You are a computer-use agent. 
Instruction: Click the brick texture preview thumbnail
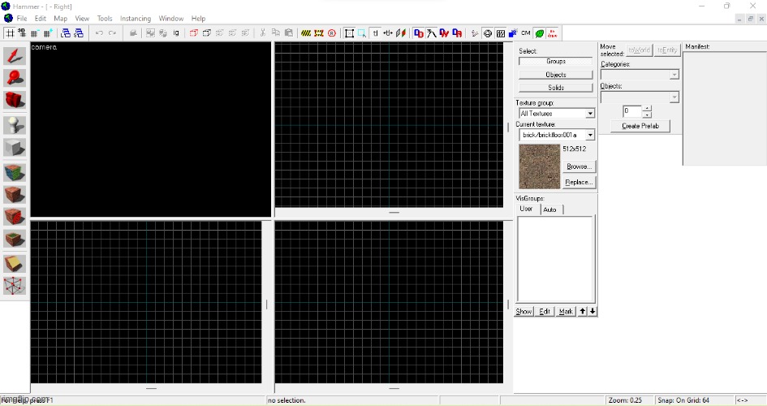click(x=539, y=166)
